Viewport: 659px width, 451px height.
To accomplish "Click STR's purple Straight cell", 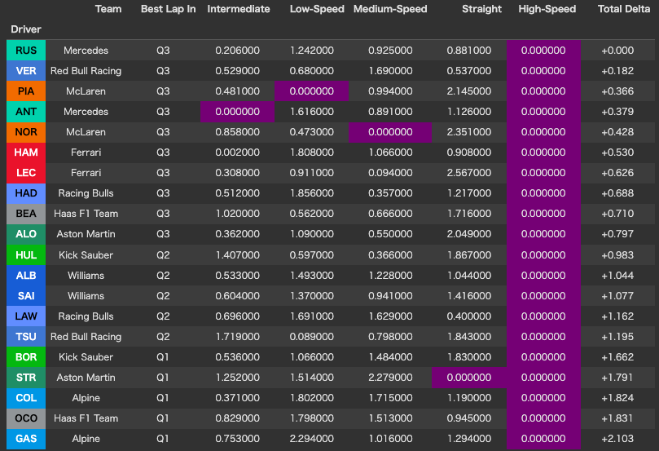I will (468, 378).
